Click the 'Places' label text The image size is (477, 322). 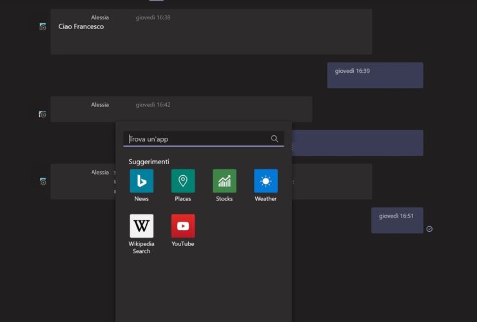(183, 198)
